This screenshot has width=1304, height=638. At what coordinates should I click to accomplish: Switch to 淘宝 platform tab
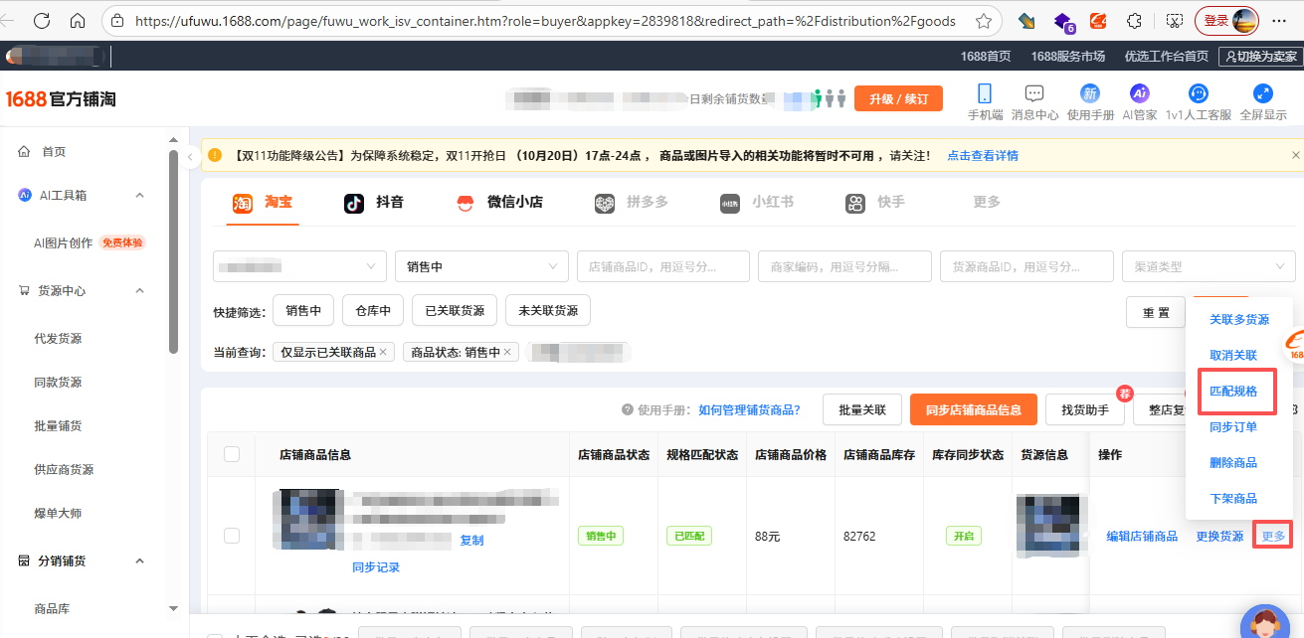click(x=263, y=202)
